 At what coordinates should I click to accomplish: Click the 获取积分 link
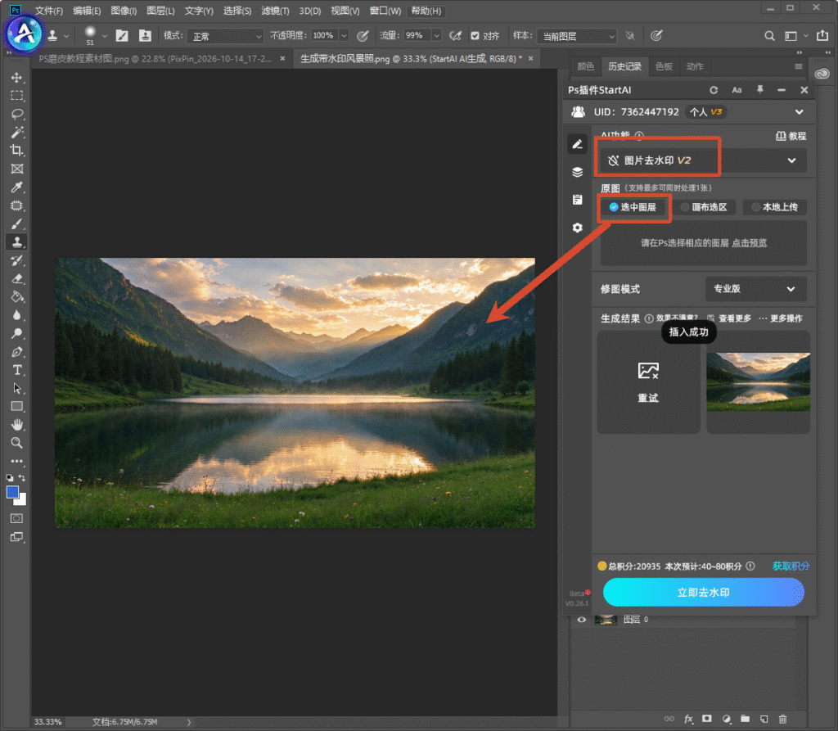(791, 566)
